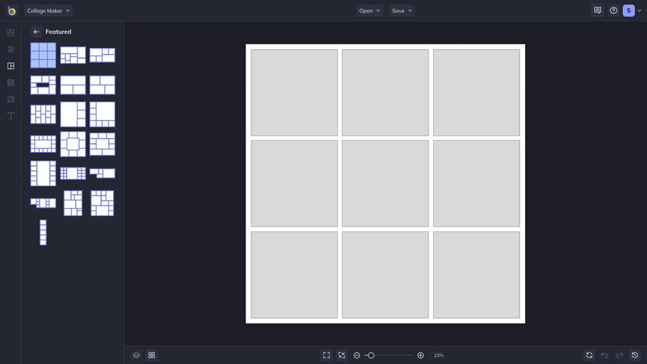This screenshot has width=647, height=364.
Task: Click the 23% zoom value field
Action: point(438,355)
